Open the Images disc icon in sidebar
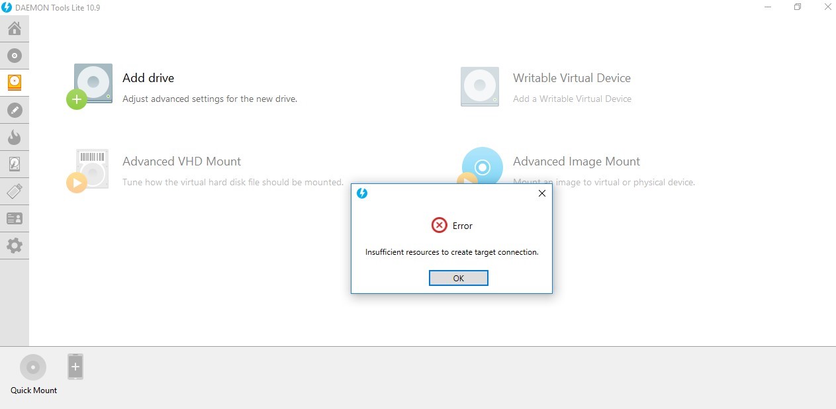The height and width of the screenshot is (409, 836). pos(14,56)
